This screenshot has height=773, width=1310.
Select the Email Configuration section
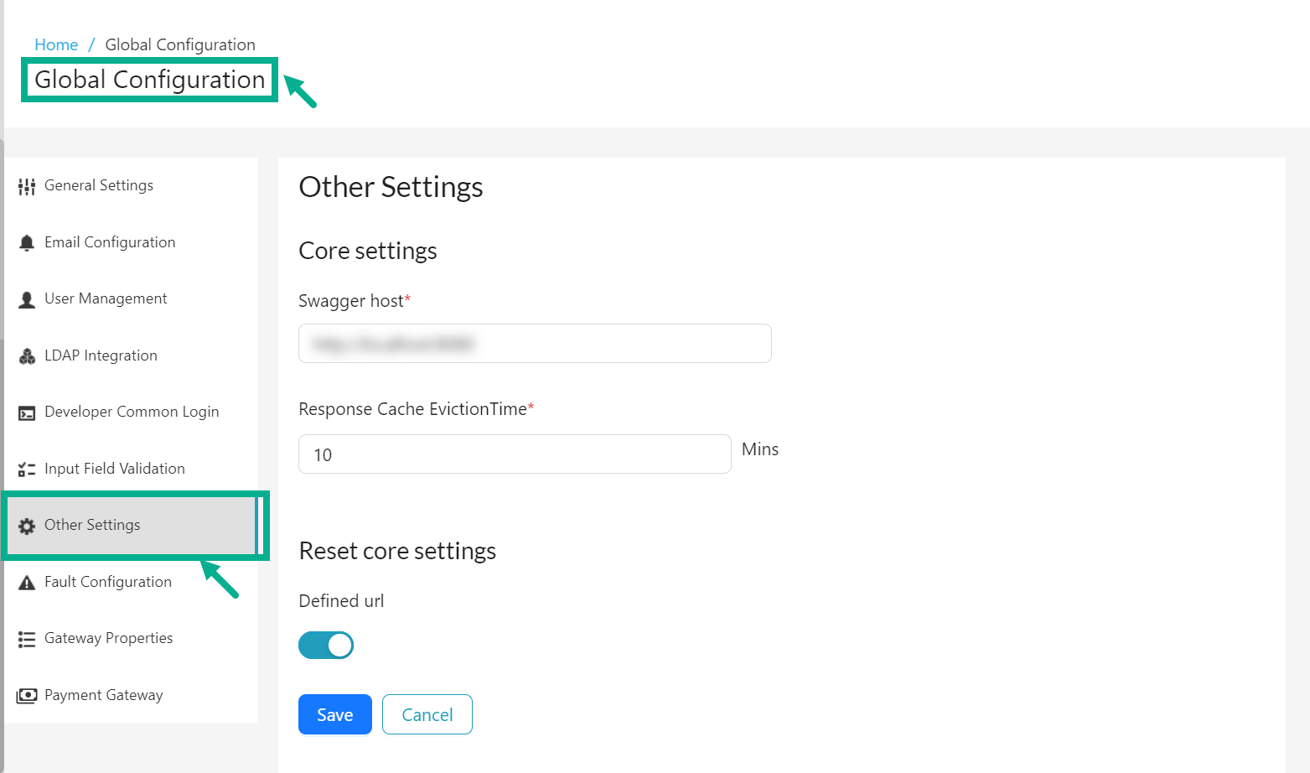(110, 241)
